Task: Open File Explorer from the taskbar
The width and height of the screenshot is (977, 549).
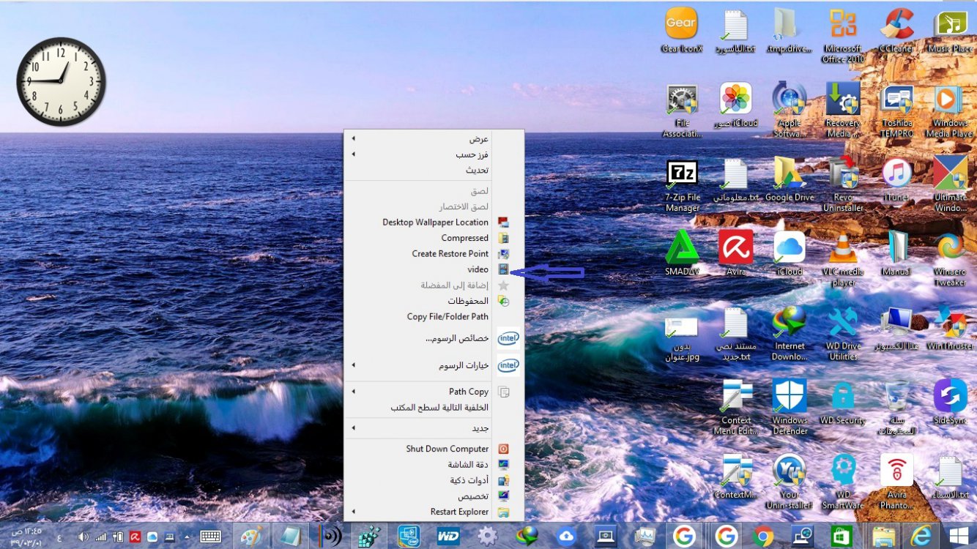Action: 883,536
